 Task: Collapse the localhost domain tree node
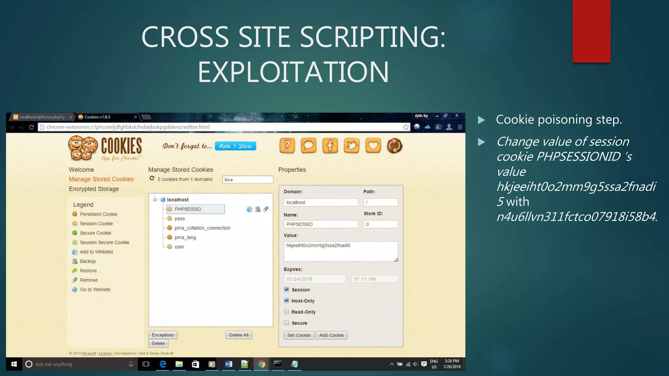click(x=155, y=200)
